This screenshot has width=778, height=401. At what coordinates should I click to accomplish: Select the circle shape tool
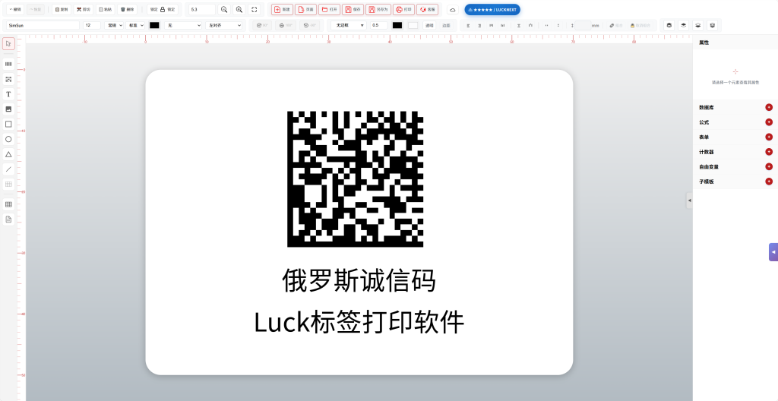point(8,139)
